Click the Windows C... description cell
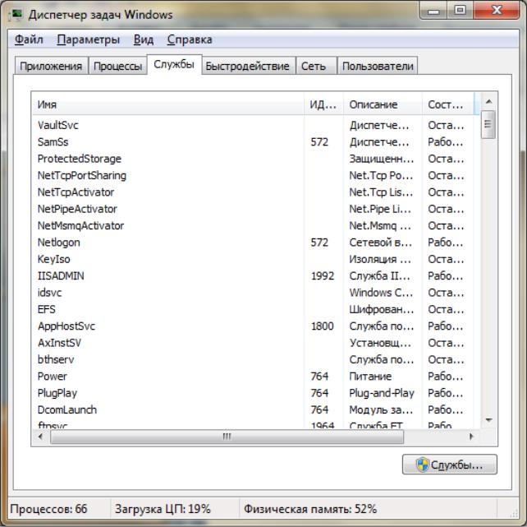The image size is (527, 527). [x=381, y=293]
